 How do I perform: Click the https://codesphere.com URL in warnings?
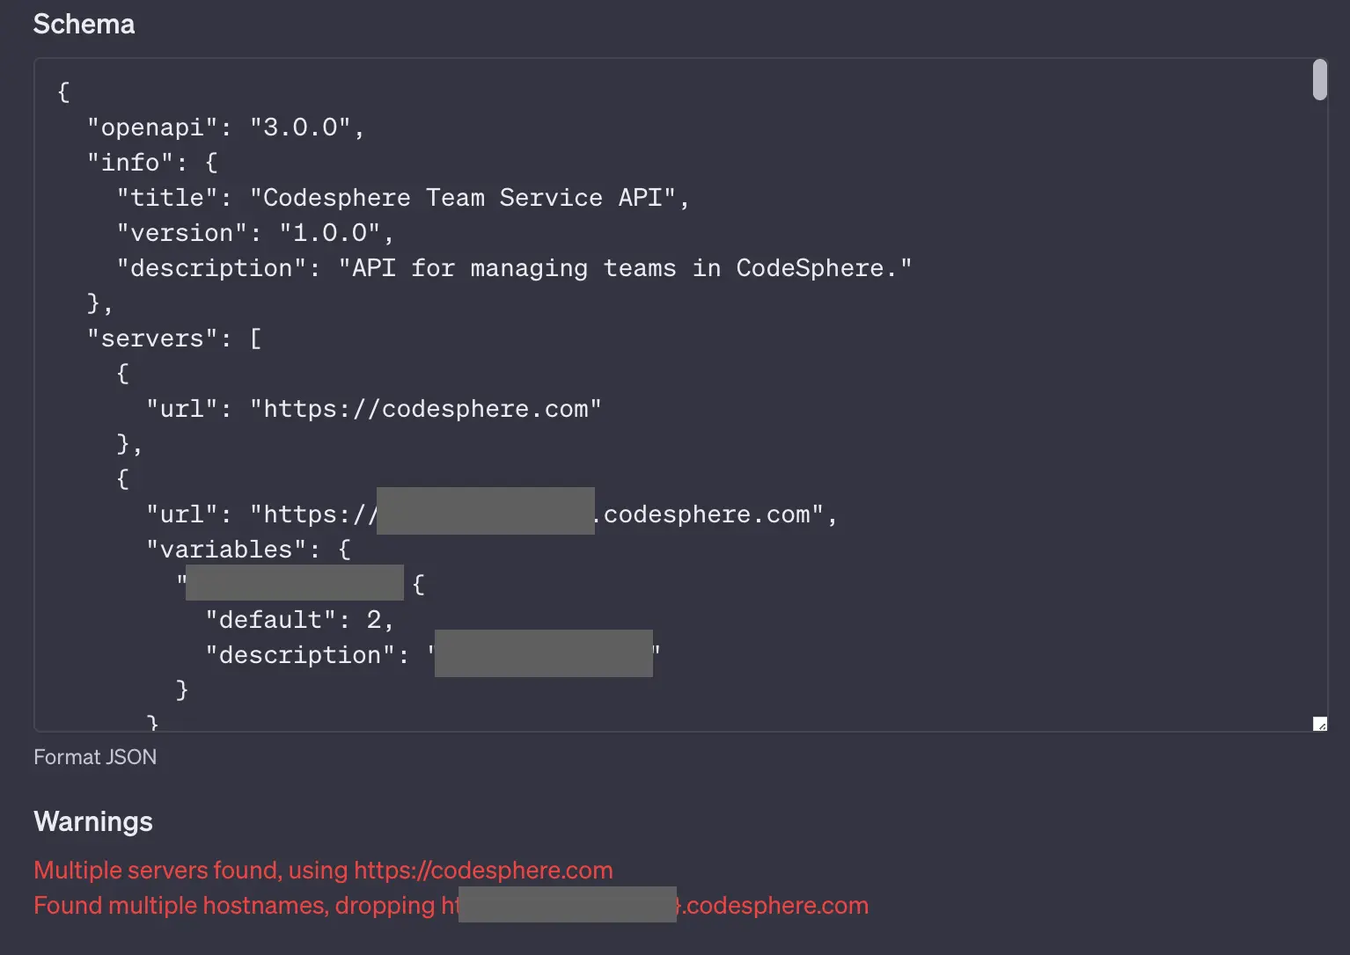pos(483,870)
